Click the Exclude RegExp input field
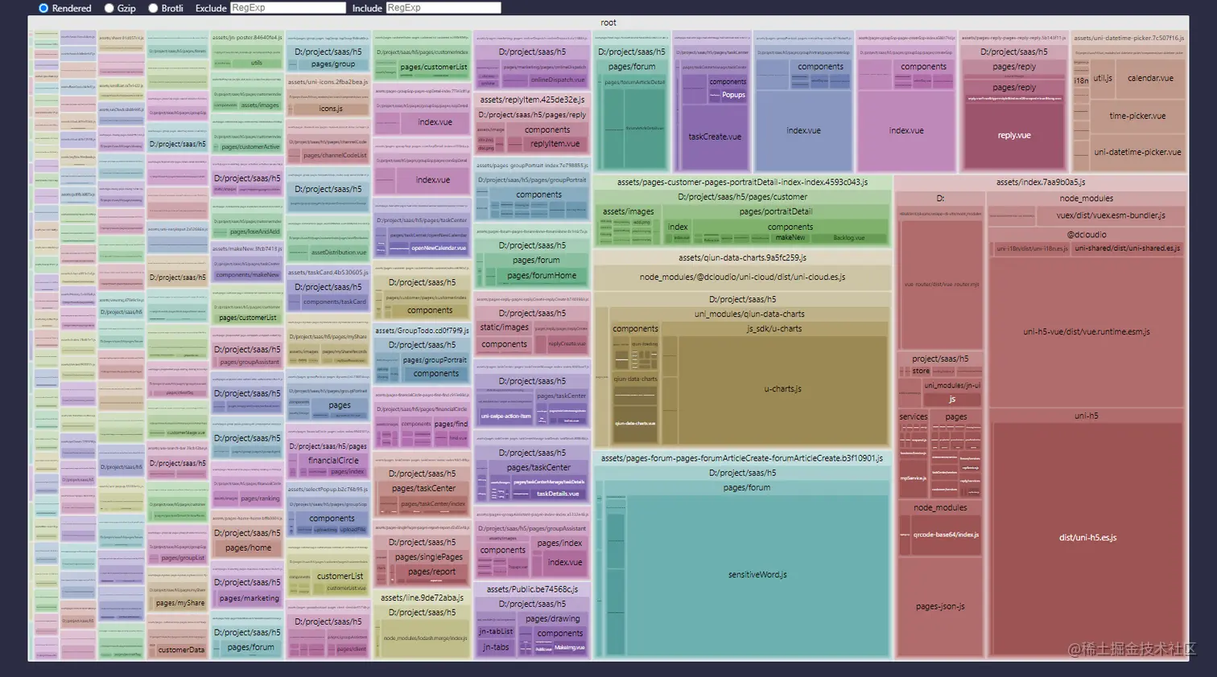 [x=287, y=8]
